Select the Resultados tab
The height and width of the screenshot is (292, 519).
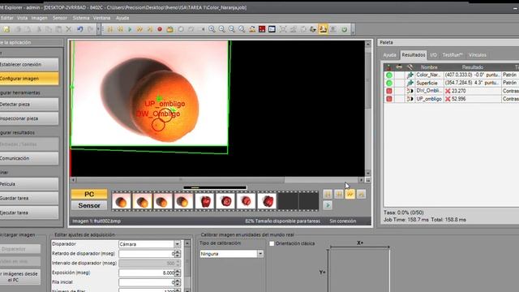point(414,55)
